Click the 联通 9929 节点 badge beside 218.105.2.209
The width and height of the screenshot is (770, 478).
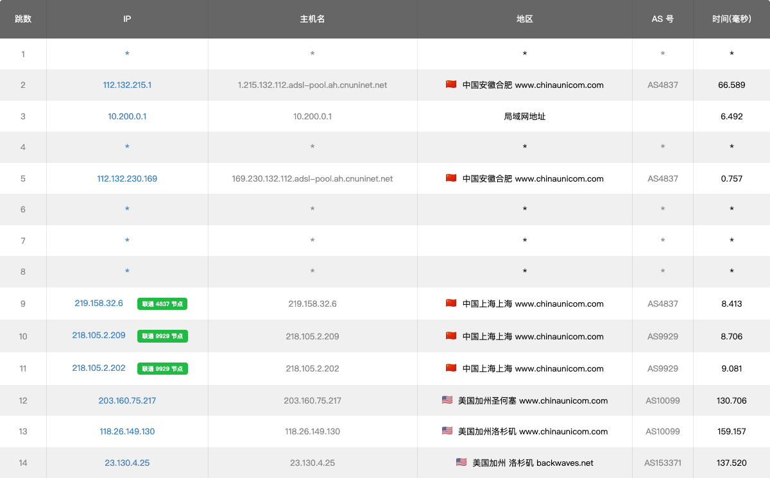click(x=162, y=336)
